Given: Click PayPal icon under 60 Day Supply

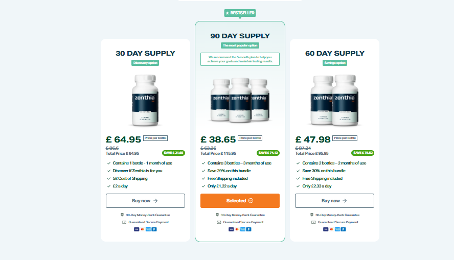Looking at the screenshot, I should (x=344, y=229).
